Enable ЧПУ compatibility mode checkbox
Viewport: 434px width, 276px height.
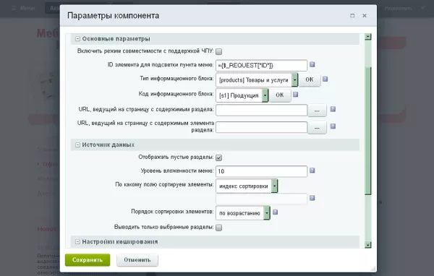tap(218, 52)
